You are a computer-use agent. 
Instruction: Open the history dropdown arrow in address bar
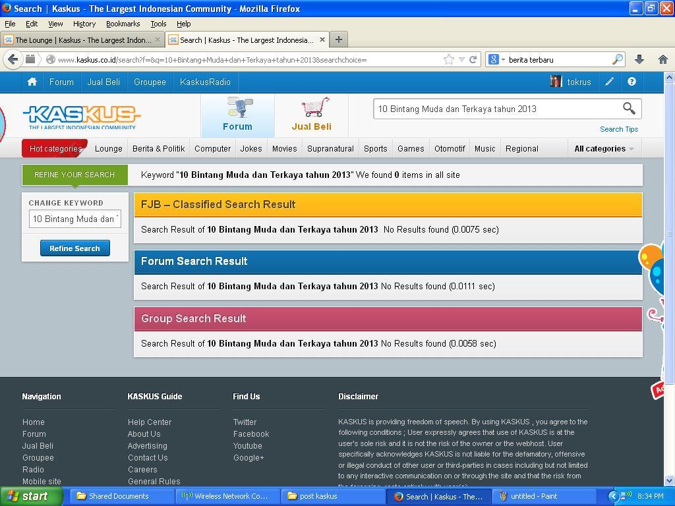(x=461, y=59)
